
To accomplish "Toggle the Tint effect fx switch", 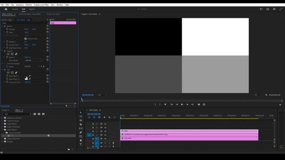I will 5,70.
